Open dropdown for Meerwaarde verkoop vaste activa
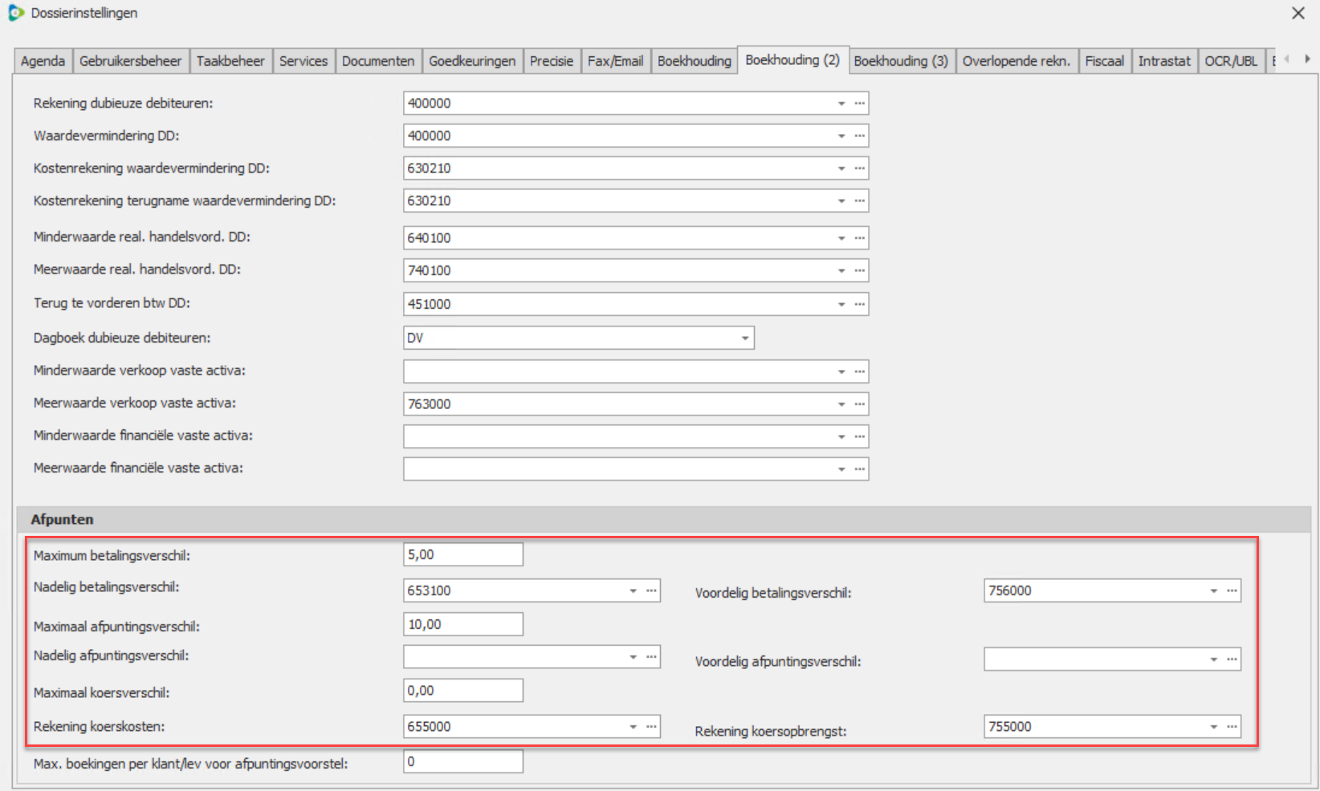 (x=841, y=404)
